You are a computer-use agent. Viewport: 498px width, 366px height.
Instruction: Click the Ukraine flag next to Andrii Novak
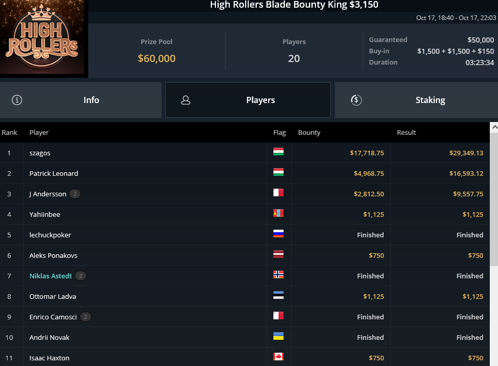point(278,336)
